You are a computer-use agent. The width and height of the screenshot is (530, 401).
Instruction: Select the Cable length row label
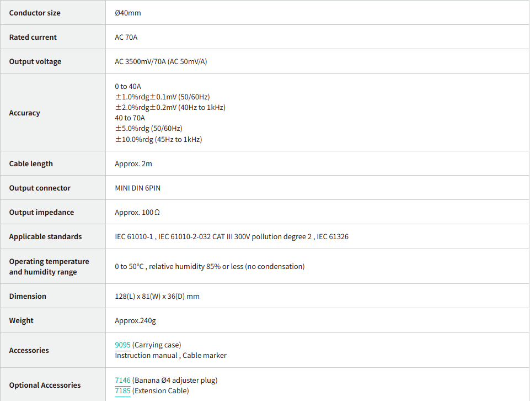[31, 163]
